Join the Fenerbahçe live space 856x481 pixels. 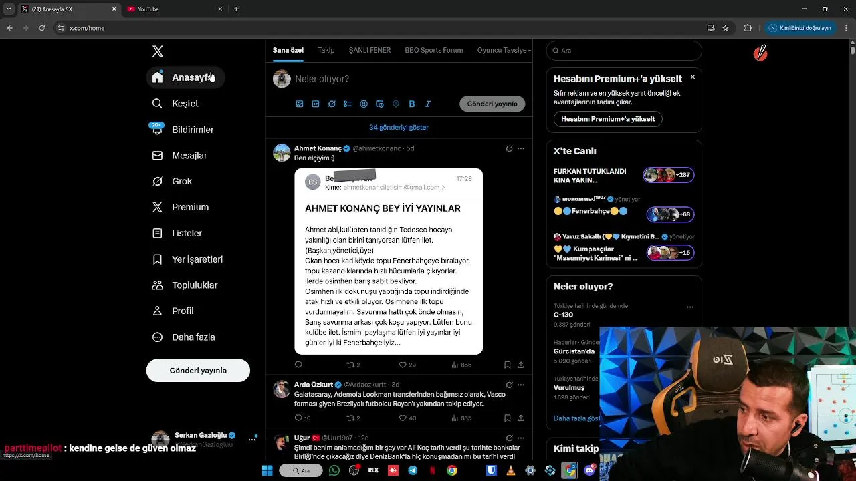(624, 208)
